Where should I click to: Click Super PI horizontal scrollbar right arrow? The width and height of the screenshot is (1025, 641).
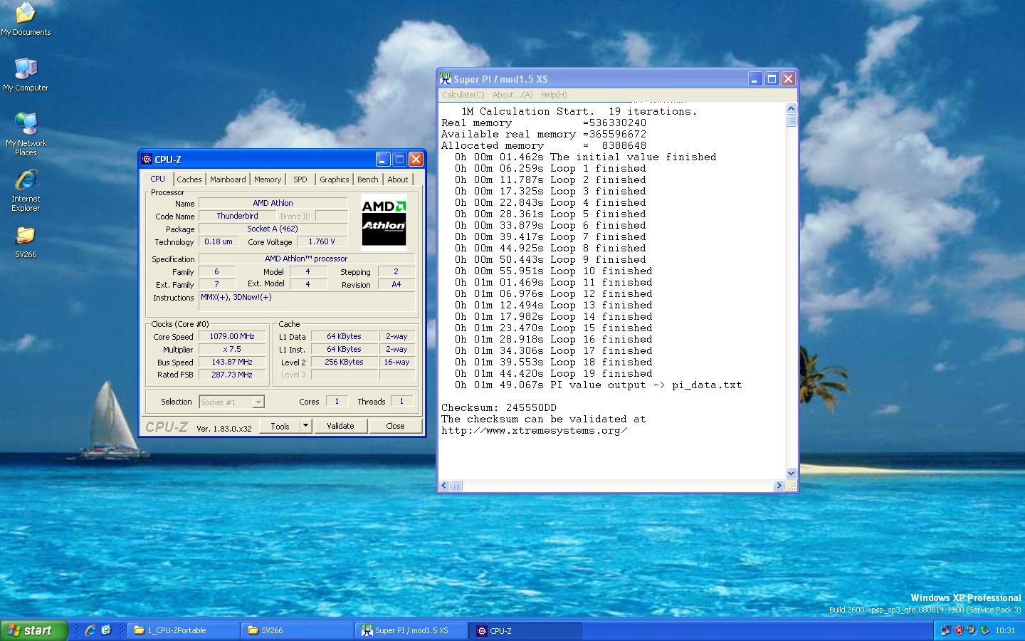[779, 486]
